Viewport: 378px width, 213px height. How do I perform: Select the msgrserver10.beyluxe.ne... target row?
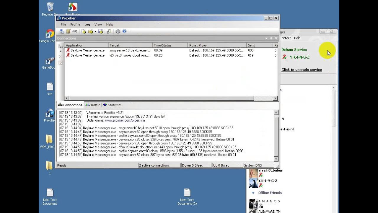pyautogui.click(x=130, y=50)
